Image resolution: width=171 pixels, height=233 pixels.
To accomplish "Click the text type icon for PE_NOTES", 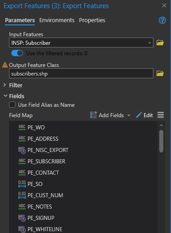I will pyautogui.click(x=22, y=207).
